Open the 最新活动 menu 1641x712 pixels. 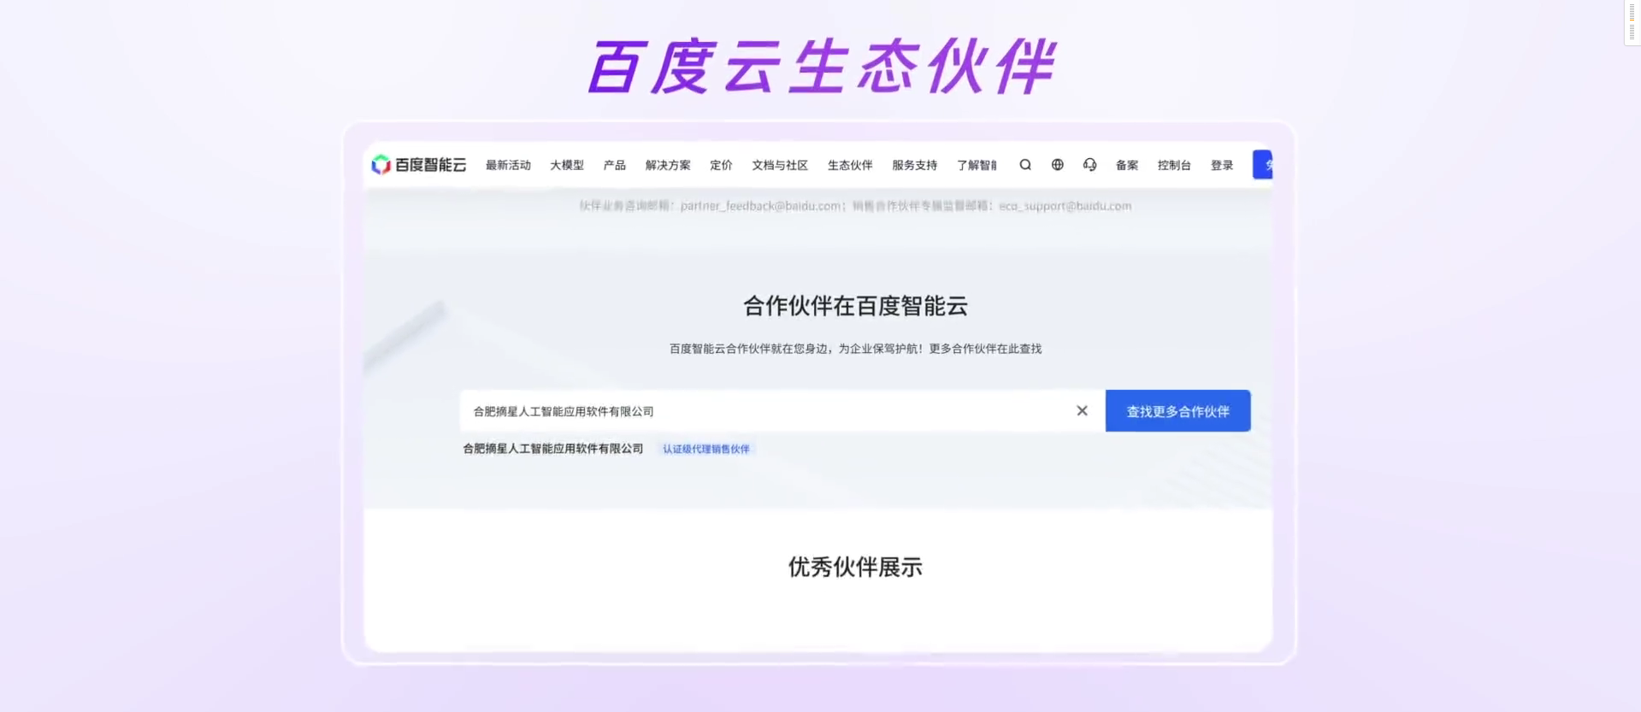pos(508,165)
